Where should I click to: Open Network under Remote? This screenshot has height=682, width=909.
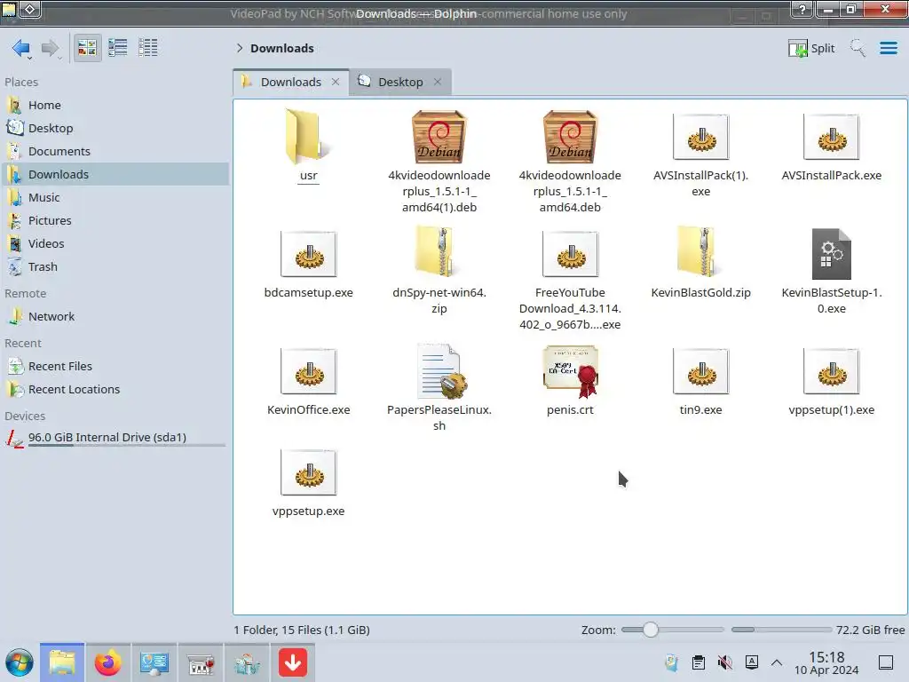click(x=115, y=317)
